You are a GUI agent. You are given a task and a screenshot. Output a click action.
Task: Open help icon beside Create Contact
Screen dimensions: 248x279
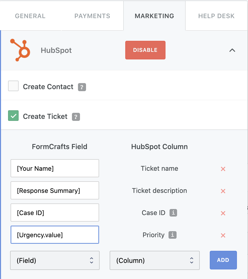point(82,87)
